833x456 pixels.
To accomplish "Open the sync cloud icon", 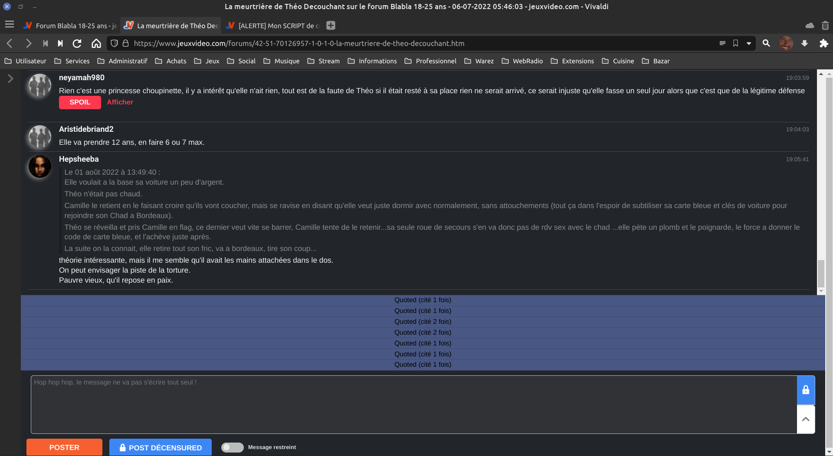I will click(x=810, y=26).
